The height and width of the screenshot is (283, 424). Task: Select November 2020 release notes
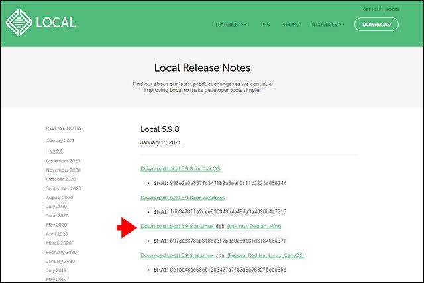64,170
